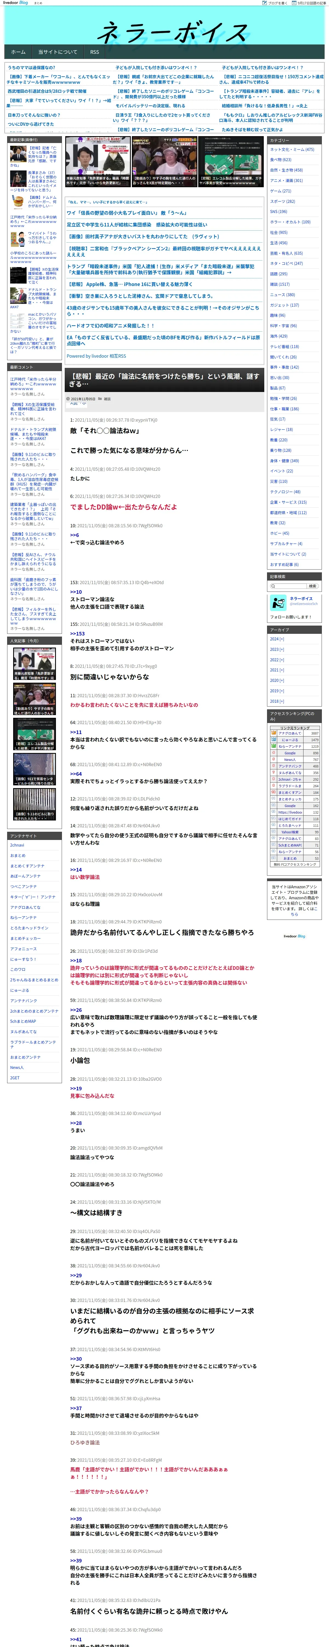
Task: Open the ゲーム (271) category
Action: pyautogui.click(x=280, y=191)
